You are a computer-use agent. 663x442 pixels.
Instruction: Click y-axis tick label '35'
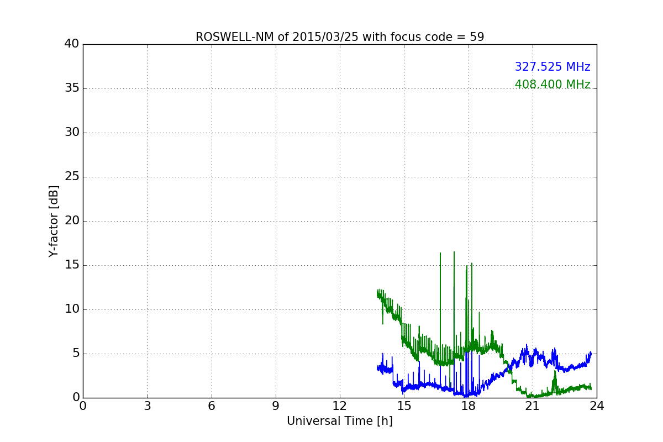[x=72, y=88]
